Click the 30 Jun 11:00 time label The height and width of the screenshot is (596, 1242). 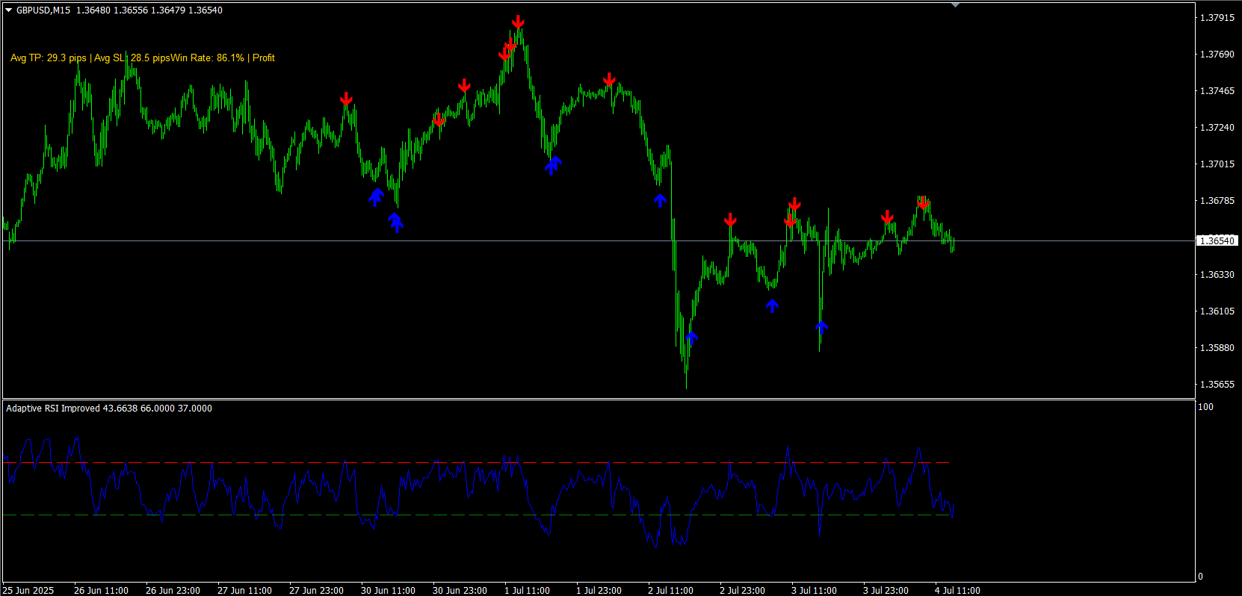(388, 590)
